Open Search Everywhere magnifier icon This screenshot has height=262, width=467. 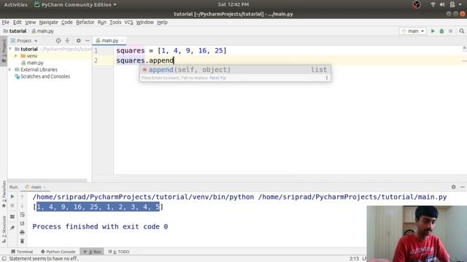click(x=462, y=31)
